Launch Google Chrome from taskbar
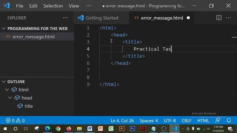The width and height of the screenshot is (237, 133). point(58,129)
